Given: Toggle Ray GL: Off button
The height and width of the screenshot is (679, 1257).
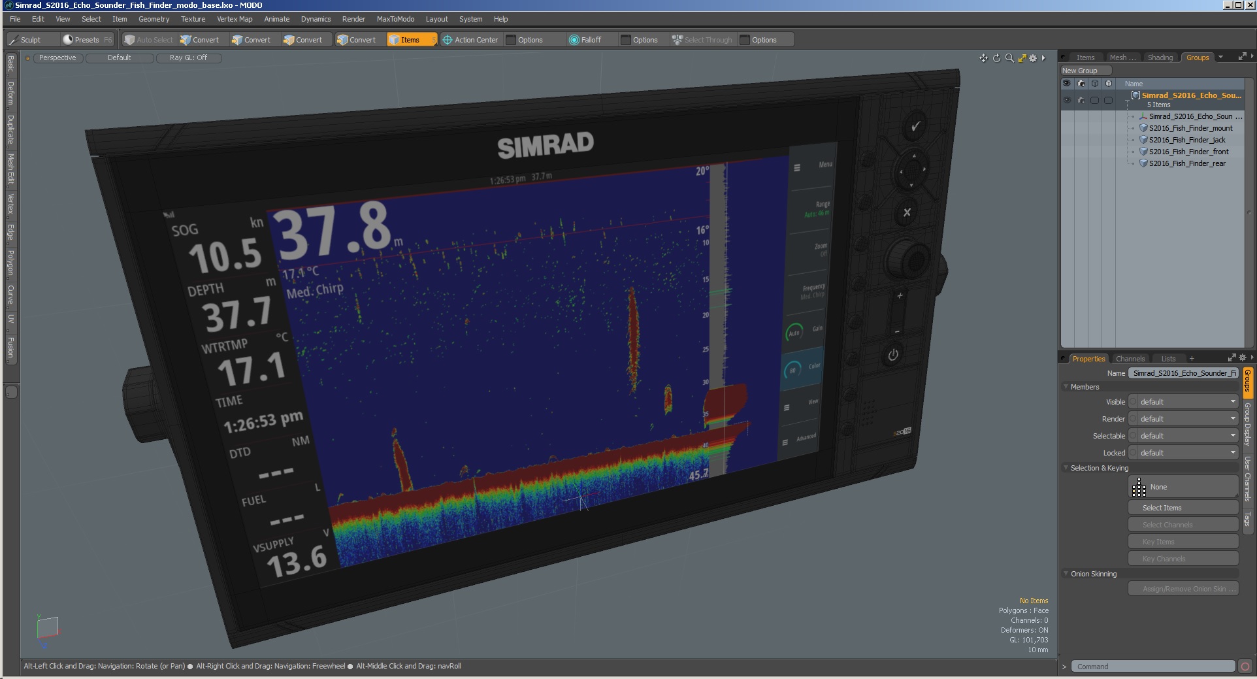Looking at the screenshot, I should pos(189,58).
